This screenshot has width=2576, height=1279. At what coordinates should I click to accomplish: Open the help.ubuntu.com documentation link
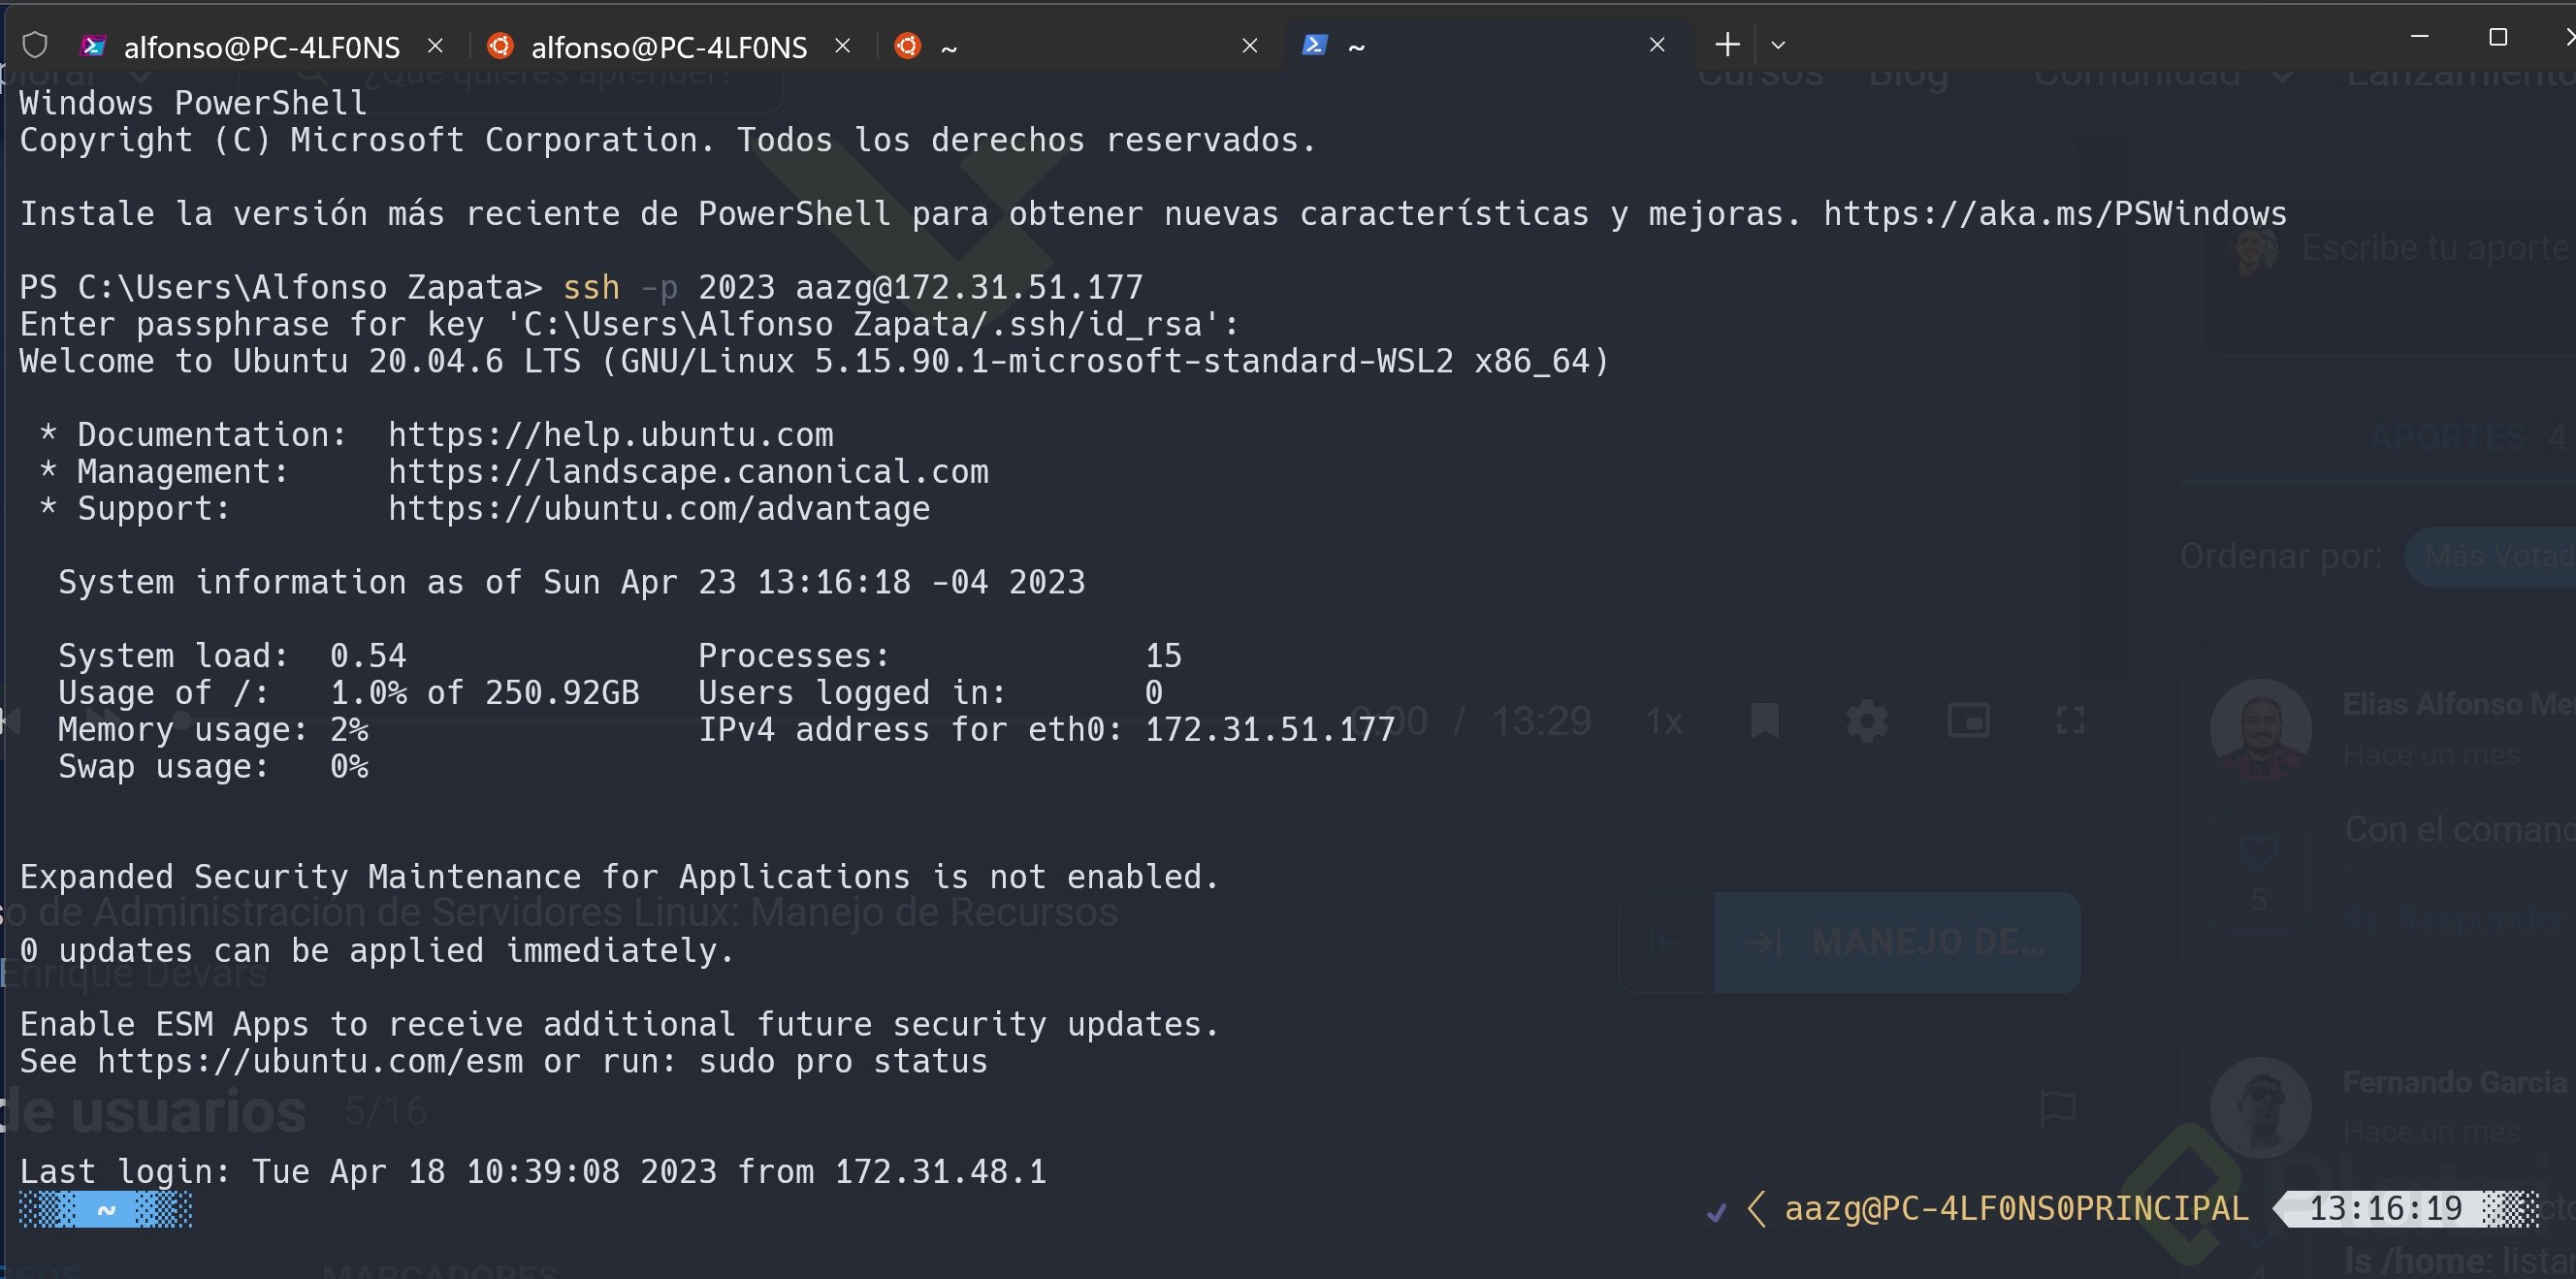(611, 434)
